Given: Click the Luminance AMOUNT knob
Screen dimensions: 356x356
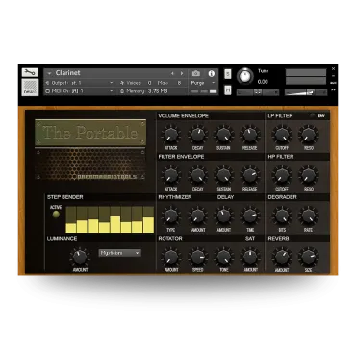Looking at the screenshot, I should tap(80, 257).
